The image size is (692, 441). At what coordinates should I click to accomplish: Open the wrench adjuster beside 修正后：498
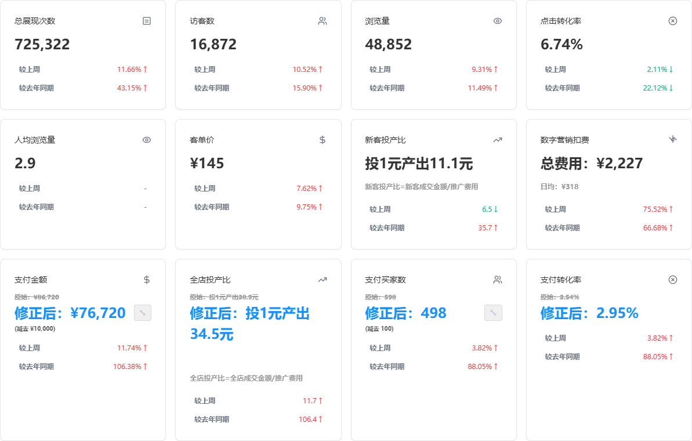[493, 313]
